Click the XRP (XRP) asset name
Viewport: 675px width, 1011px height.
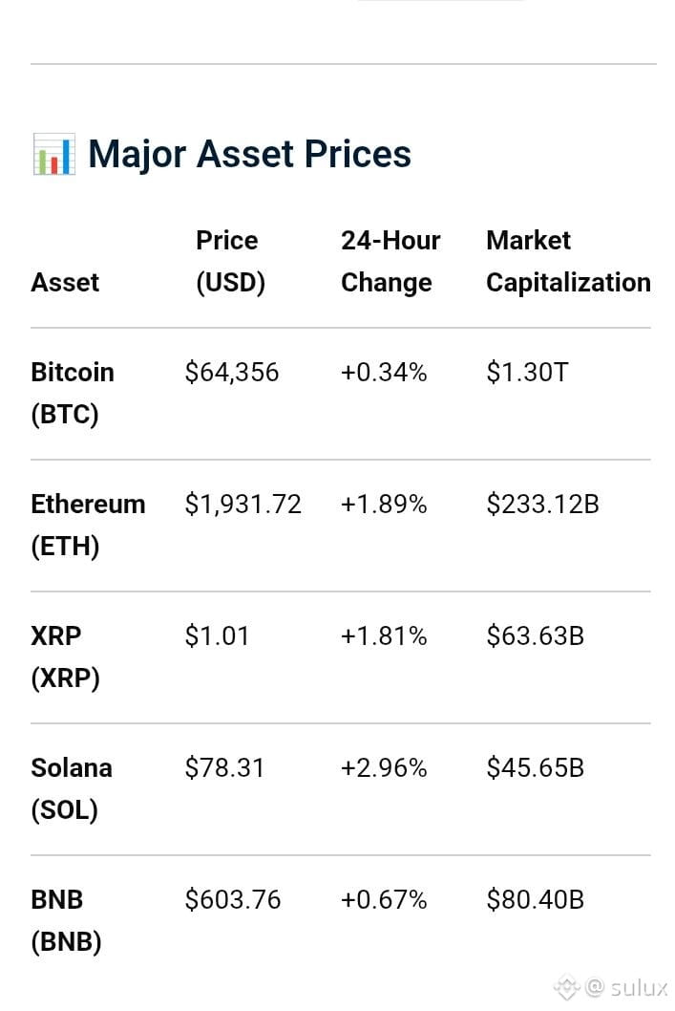pyautogui.click(x=65, y=657)
